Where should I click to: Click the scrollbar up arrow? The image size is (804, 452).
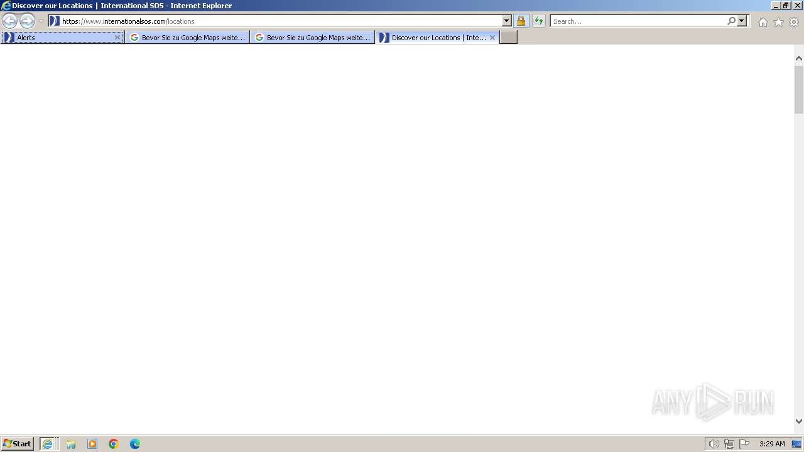point(799,58)
